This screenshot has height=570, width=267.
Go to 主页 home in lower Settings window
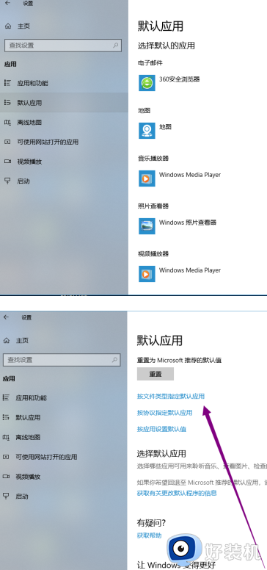click(x=16, y=341)
